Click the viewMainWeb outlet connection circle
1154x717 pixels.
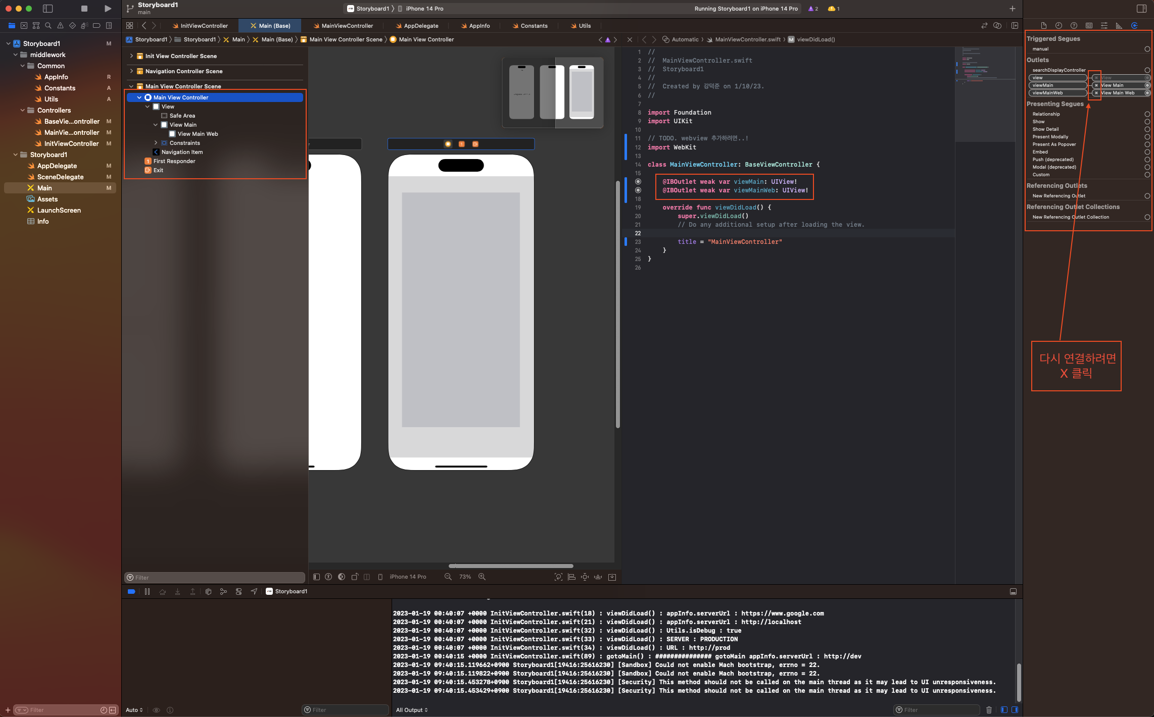point(1147,93)
